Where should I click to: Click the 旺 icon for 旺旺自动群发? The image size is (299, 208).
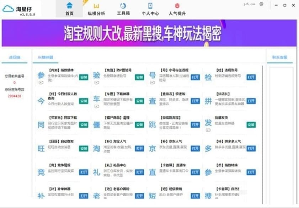(41, 149)
